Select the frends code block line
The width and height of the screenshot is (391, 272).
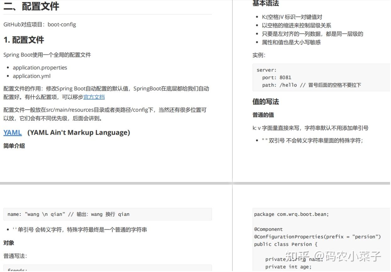pos(17,270)
